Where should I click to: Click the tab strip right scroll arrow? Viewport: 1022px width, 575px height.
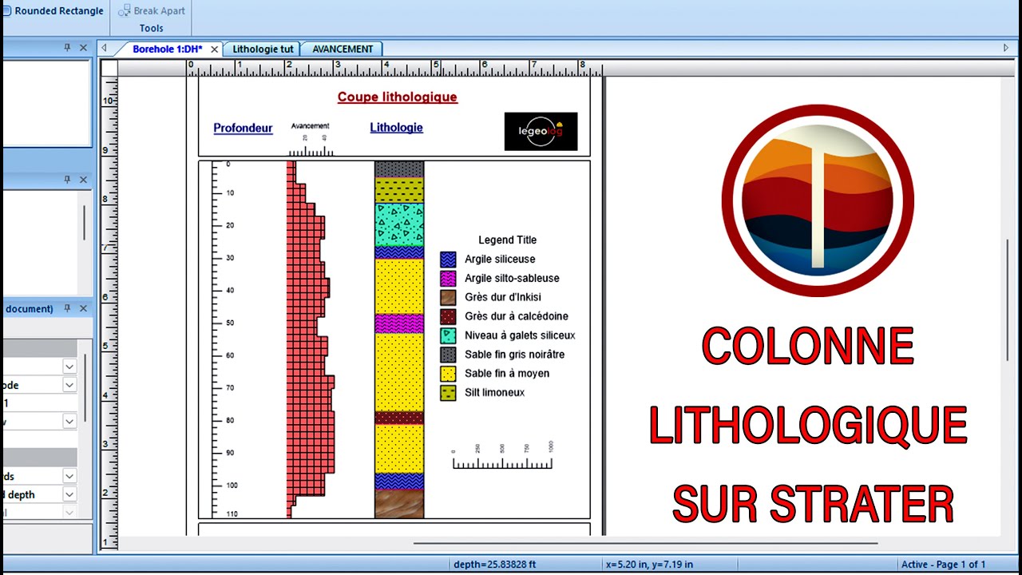pyautogui.click(x=1006, y=48)
